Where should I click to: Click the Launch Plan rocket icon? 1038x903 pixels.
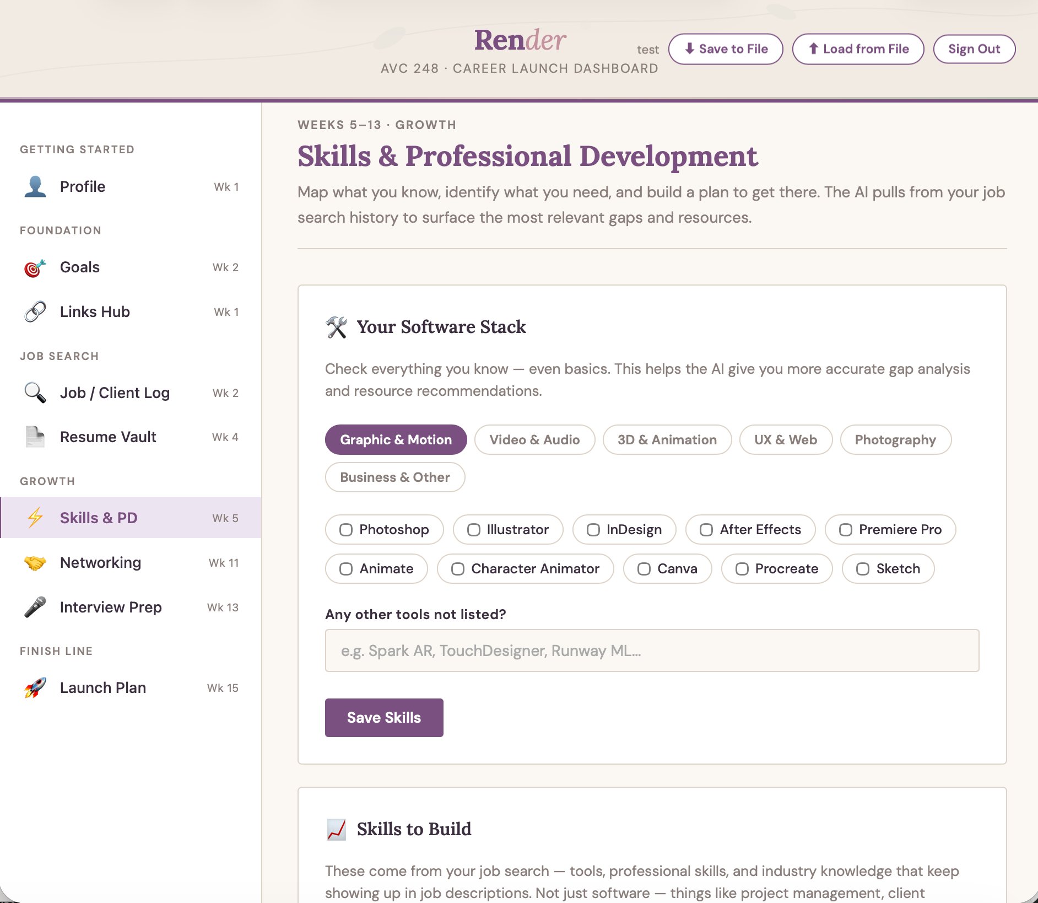pyautogui.click(x=35, y=687)
